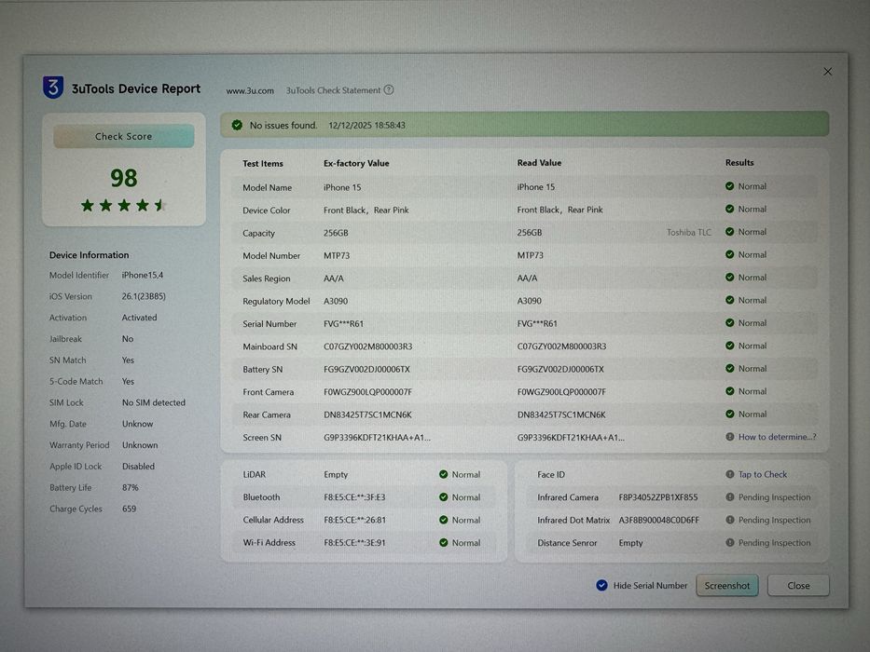Image resolution: width=870 pixels, height=652 pixels.
Task: Click green check icon beside No issues found
Action: [x=237, y=126]
